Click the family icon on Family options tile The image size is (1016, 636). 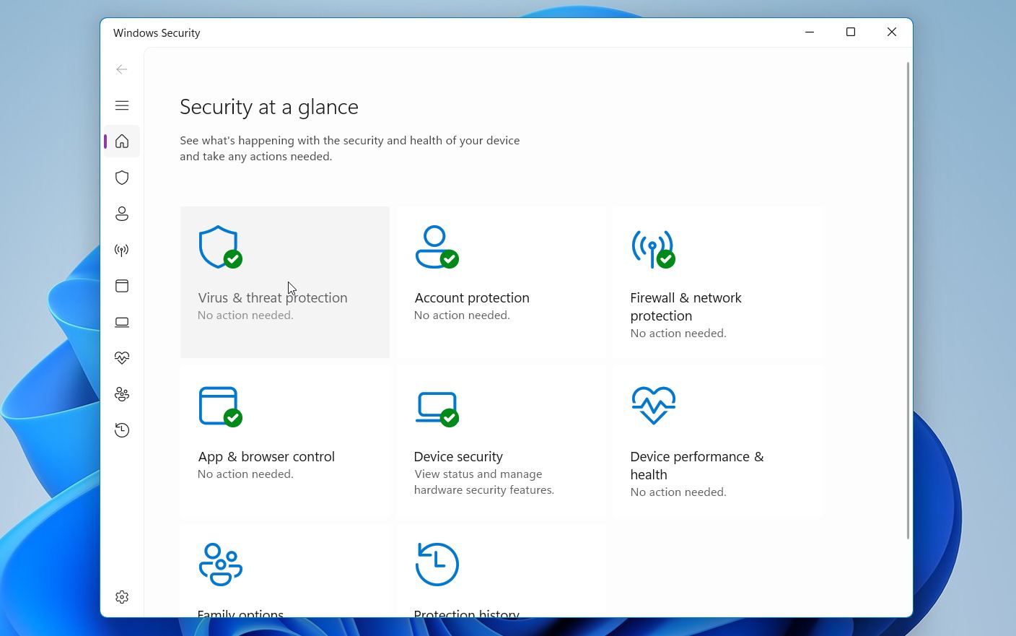220,564
